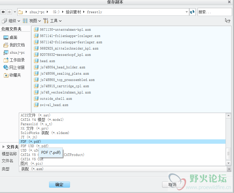Choose 图片 (*.pic) file type
This screenshot has width=234, height=193.
122,164
